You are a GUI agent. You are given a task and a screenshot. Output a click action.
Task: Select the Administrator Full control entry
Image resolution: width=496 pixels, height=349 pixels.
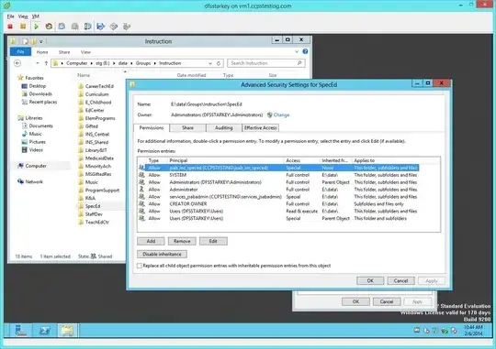(x=278, y=190)
